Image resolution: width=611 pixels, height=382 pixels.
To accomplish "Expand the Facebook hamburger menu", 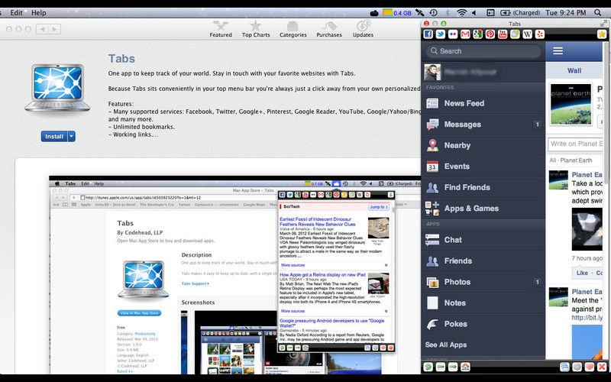I will tap(558, 51).
